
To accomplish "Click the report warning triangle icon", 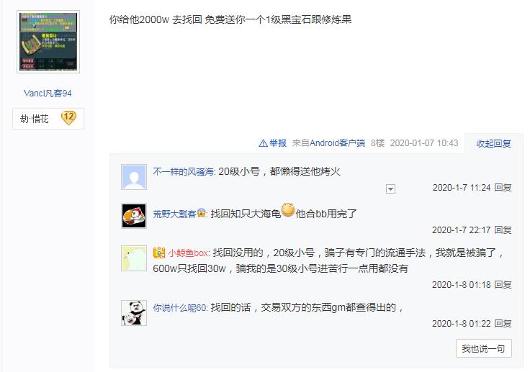I will coord(263,143).
